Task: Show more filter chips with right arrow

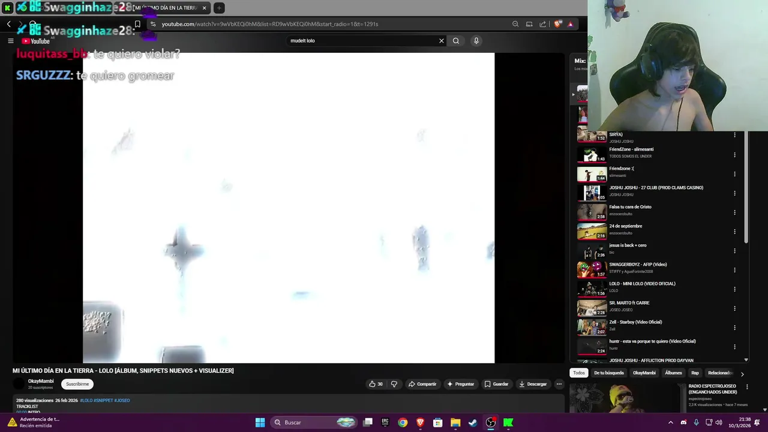Action: 742,373
